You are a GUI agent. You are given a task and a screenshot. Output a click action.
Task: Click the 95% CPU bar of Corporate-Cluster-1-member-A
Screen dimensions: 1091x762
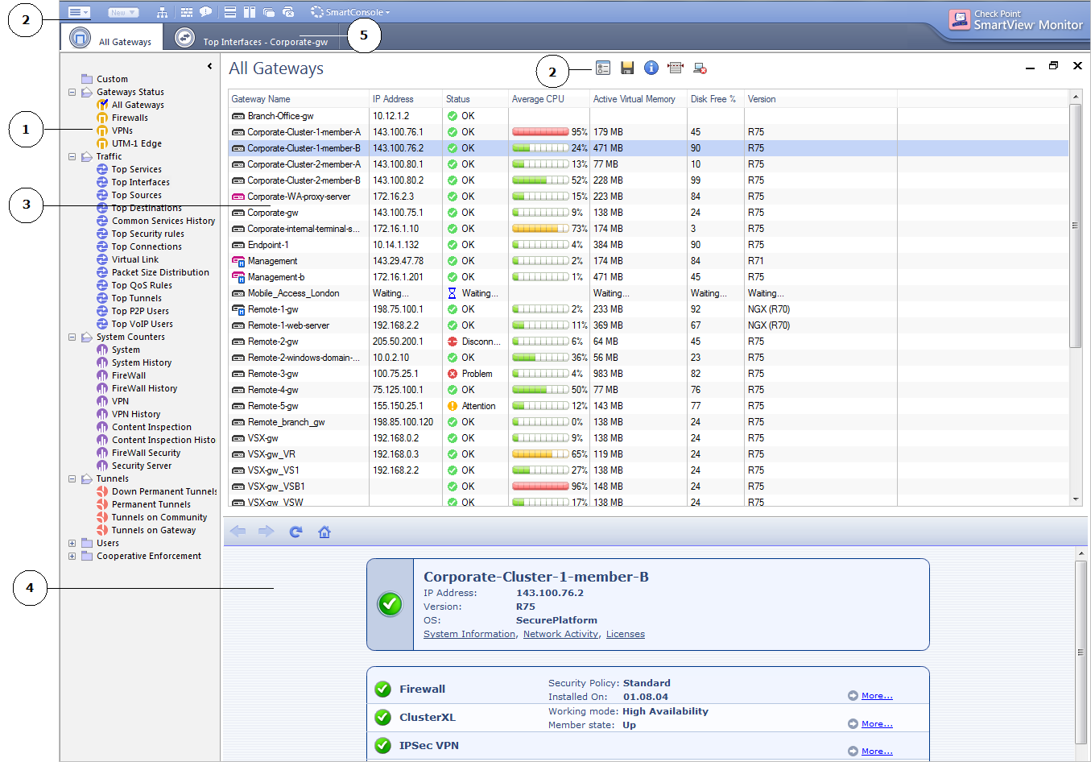point(540,132)
